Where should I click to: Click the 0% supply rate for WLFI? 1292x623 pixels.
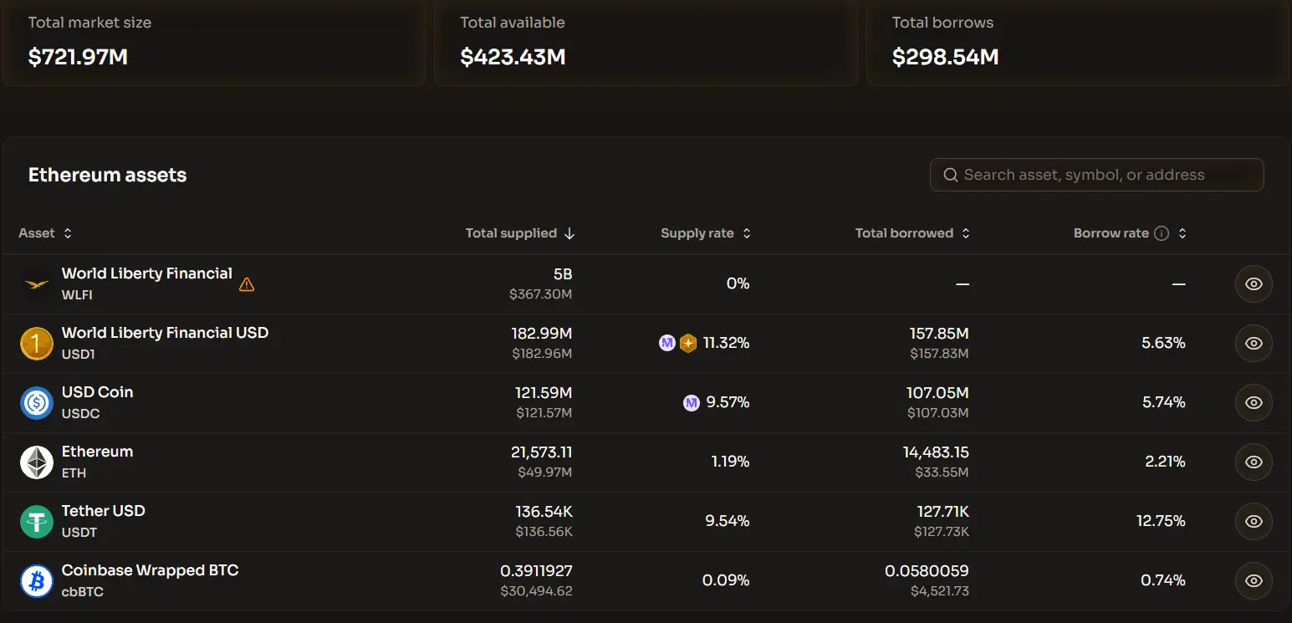pos(738,283)
